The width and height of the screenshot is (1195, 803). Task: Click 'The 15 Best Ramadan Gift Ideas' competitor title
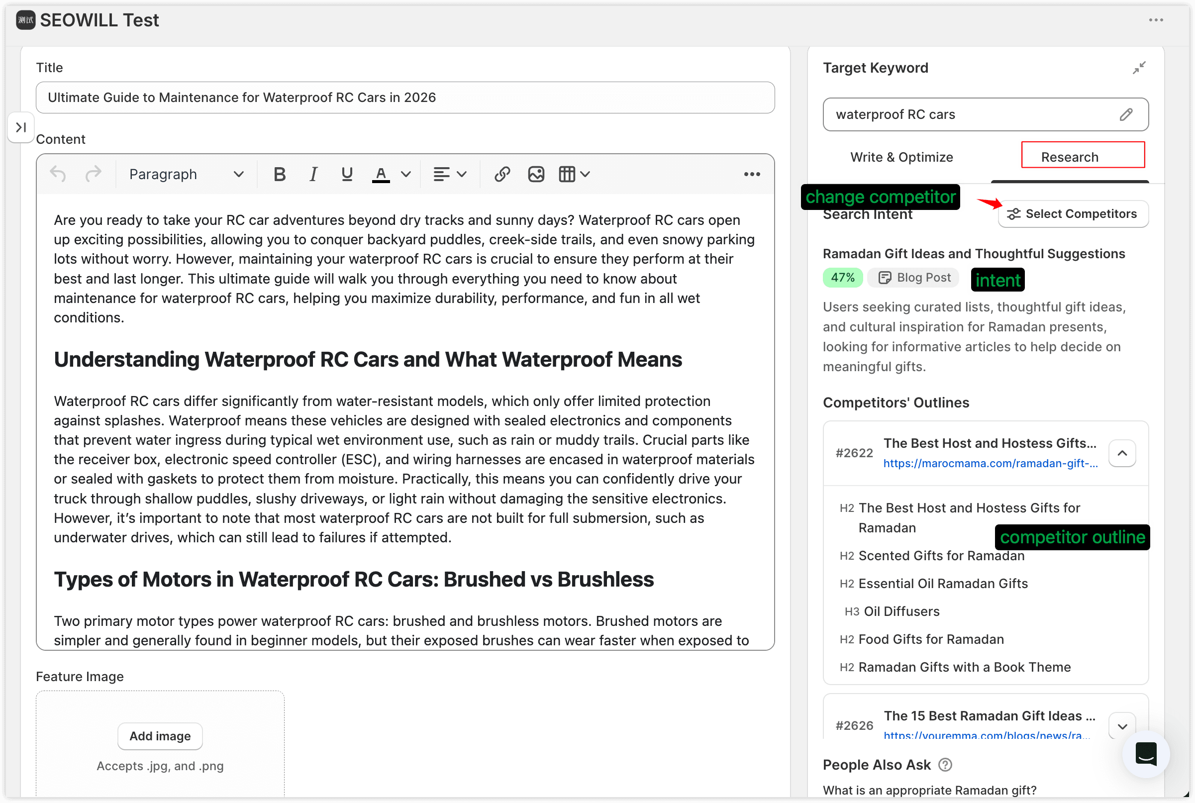(989, 715)
